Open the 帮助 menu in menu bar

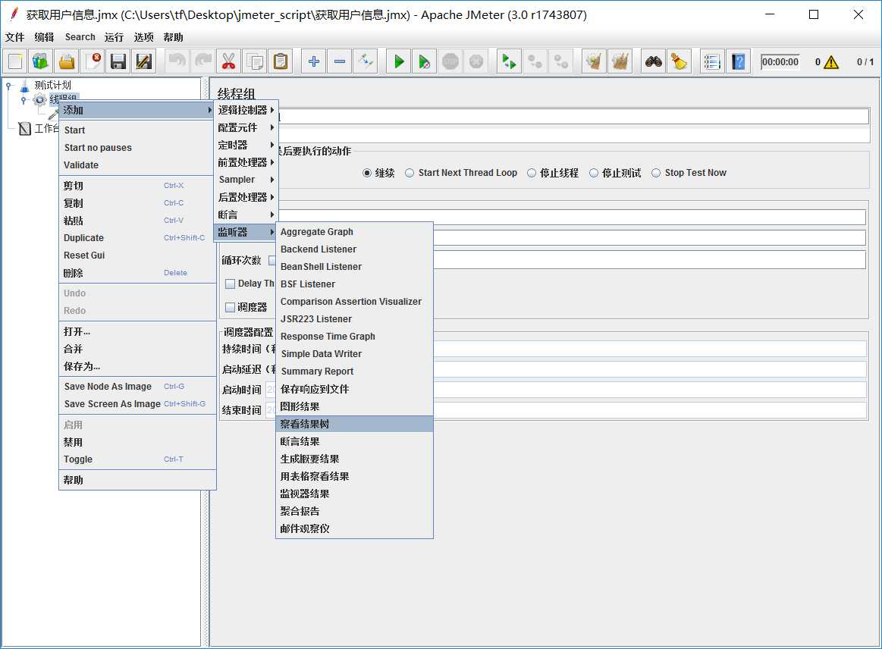tap(173, 37)
